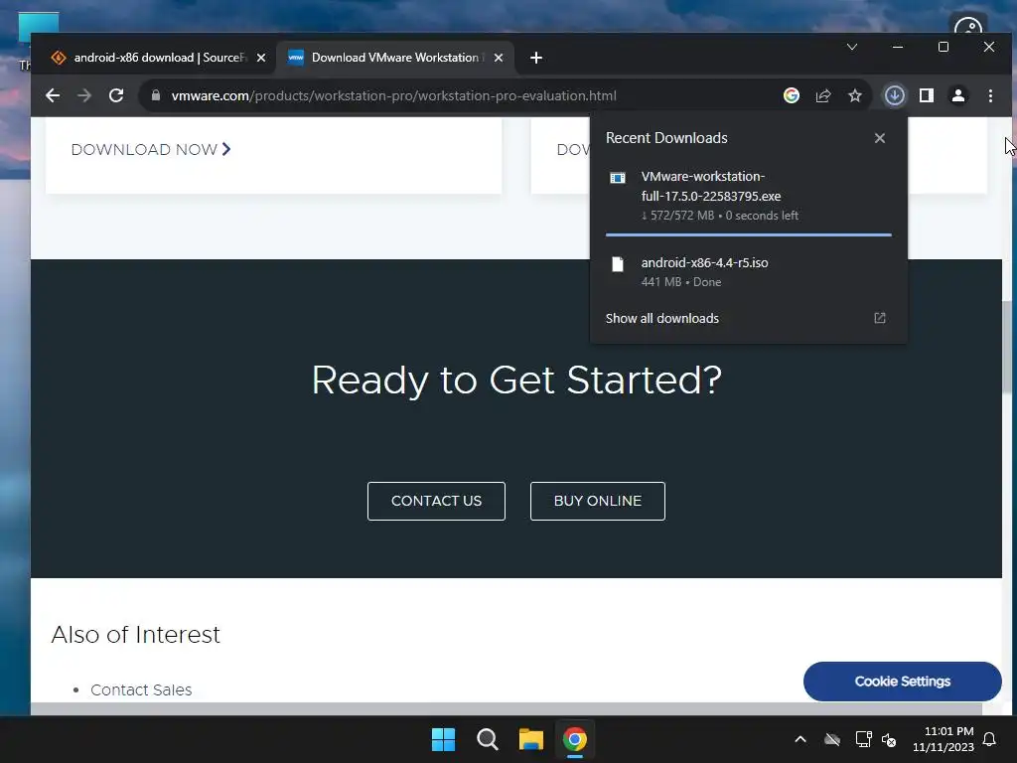
Task: Select the Download VMware Workstation tab
Action: click(394, 58)
